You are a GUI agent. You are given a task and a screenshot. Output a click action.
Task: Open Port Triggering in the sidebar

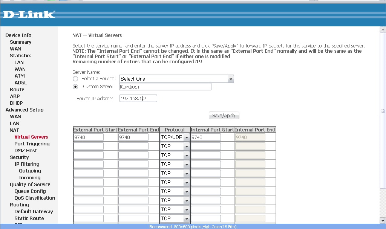pyautogui.click(x=32, y=144)
